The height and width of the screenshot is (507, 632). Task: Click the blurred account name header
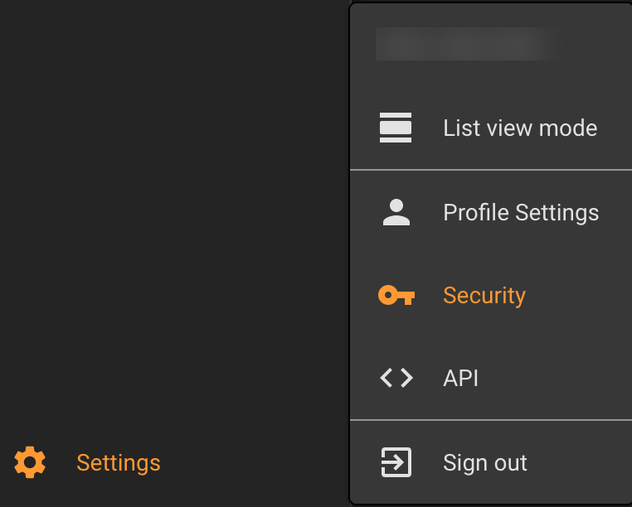468,44
